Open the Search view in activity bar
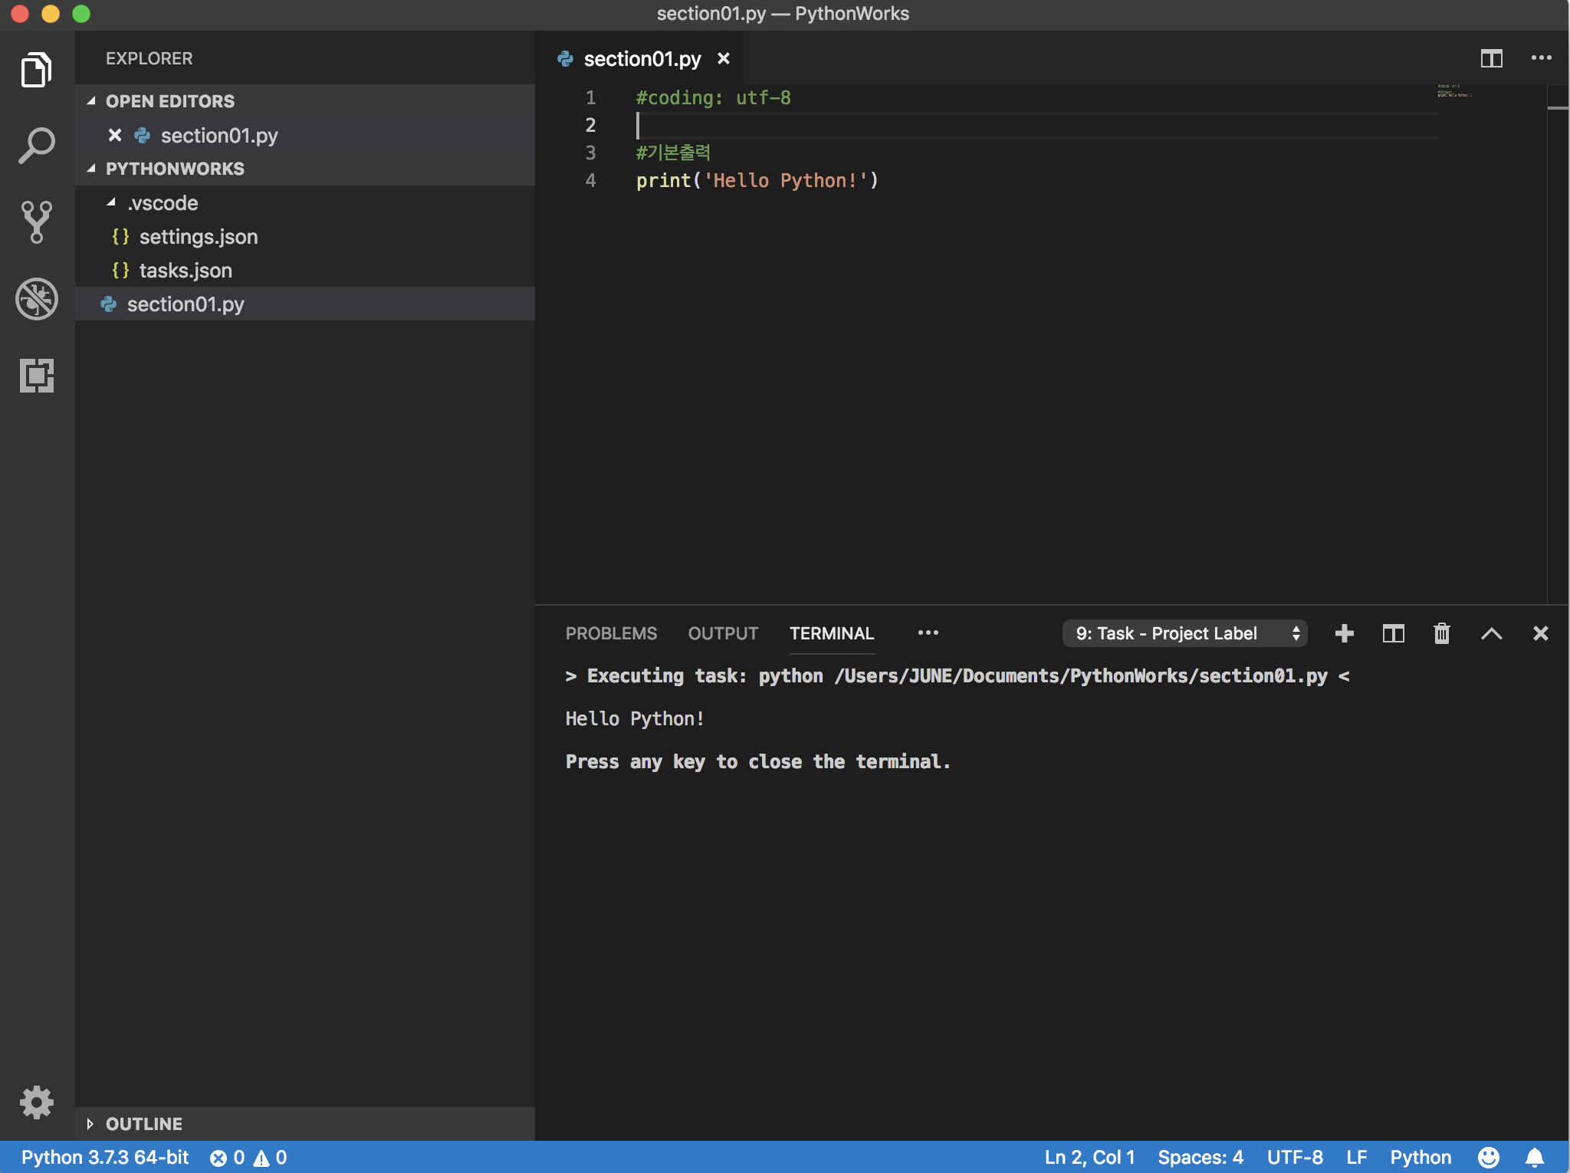 [x=36, y=145]
